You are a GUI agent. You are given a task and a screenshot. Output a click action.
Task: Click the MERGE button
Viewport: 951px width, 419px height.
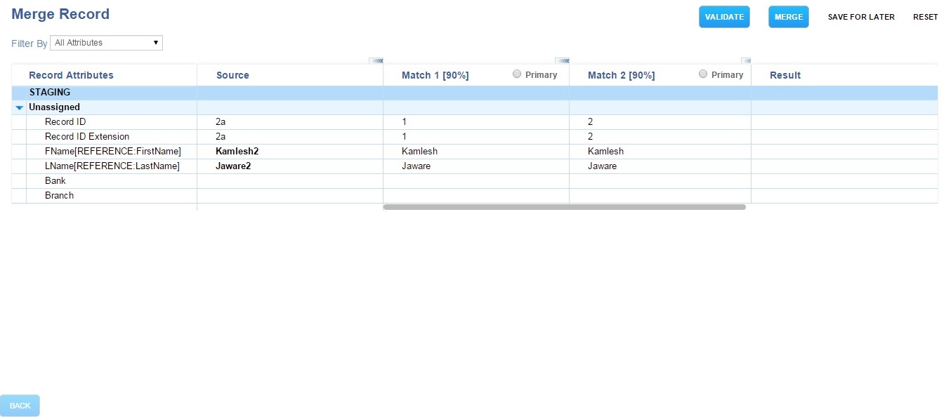(789, 17)
